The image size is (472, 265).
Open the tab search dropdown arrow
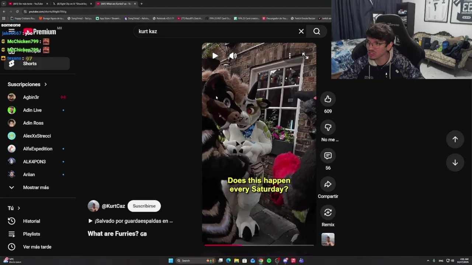3,4
